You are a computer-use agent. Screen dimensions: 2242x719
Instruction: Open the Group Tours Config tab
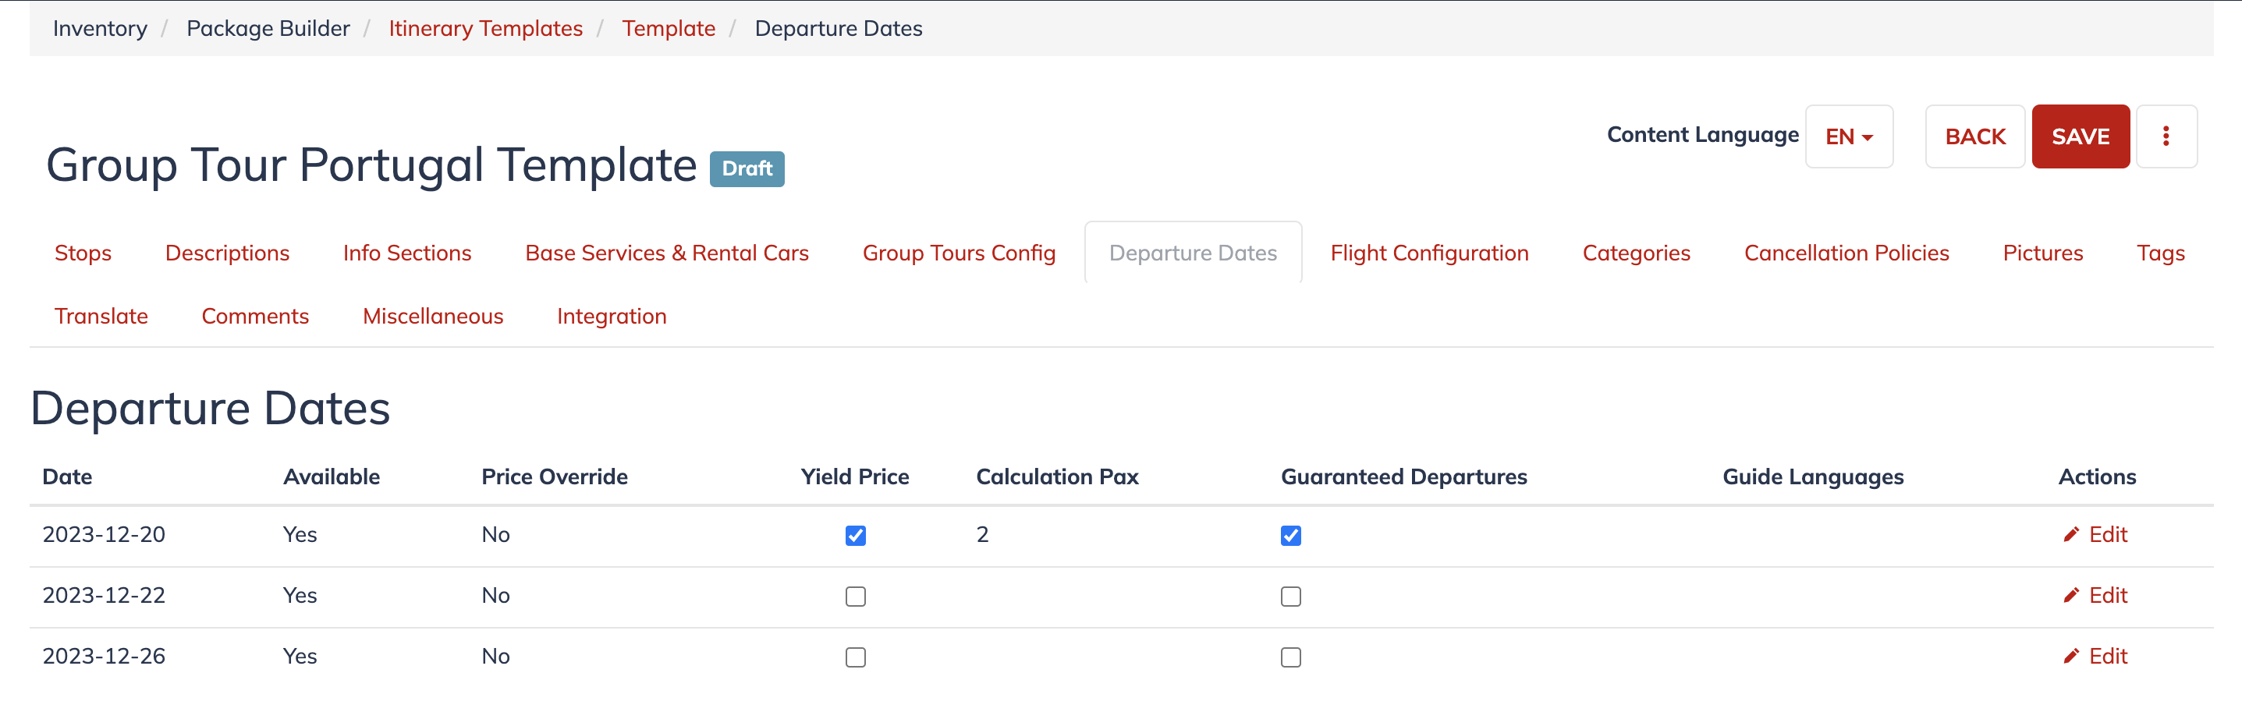coord(958,253)
